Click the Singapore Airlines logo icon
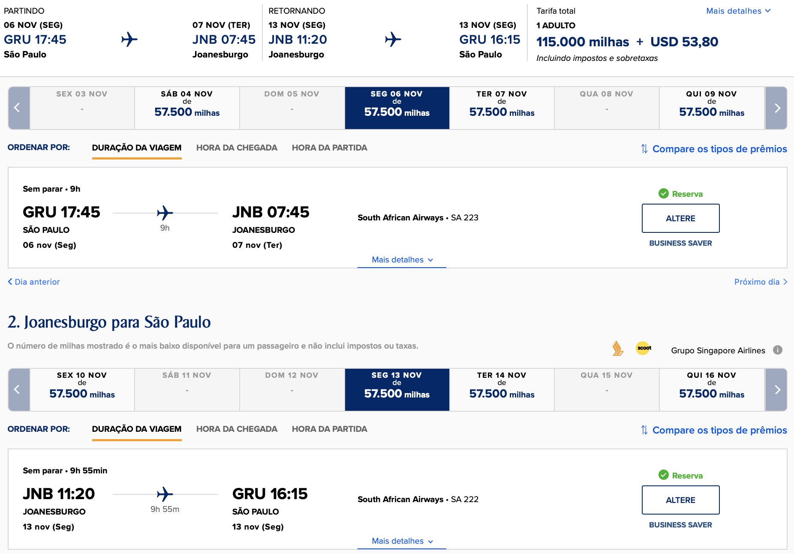The width and height of the screenshot is (794, 554). click(617, 349)
